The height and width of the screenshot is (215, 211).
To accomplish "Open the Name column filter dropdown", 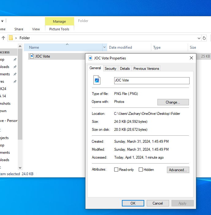I will coord(104,47).
